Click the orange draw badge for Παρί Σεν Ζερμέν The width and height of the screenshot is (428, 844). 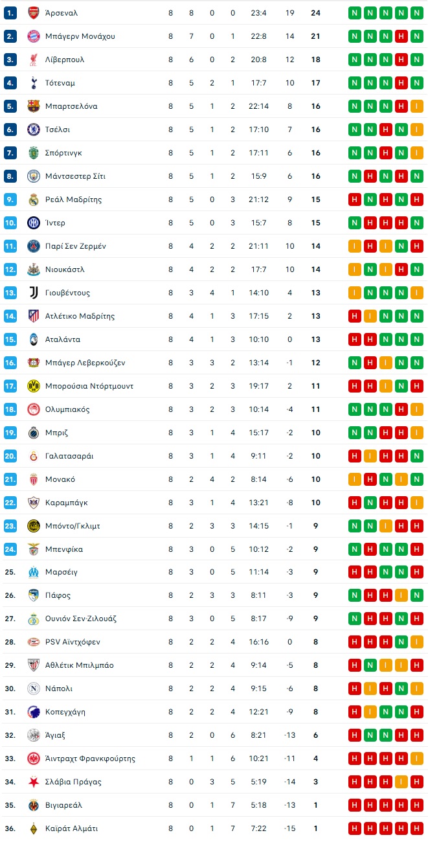tap(354, 246)
